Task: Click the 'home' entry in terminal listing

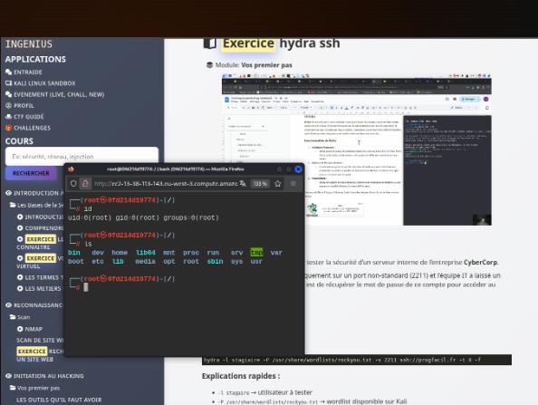Action: point(120,253)
